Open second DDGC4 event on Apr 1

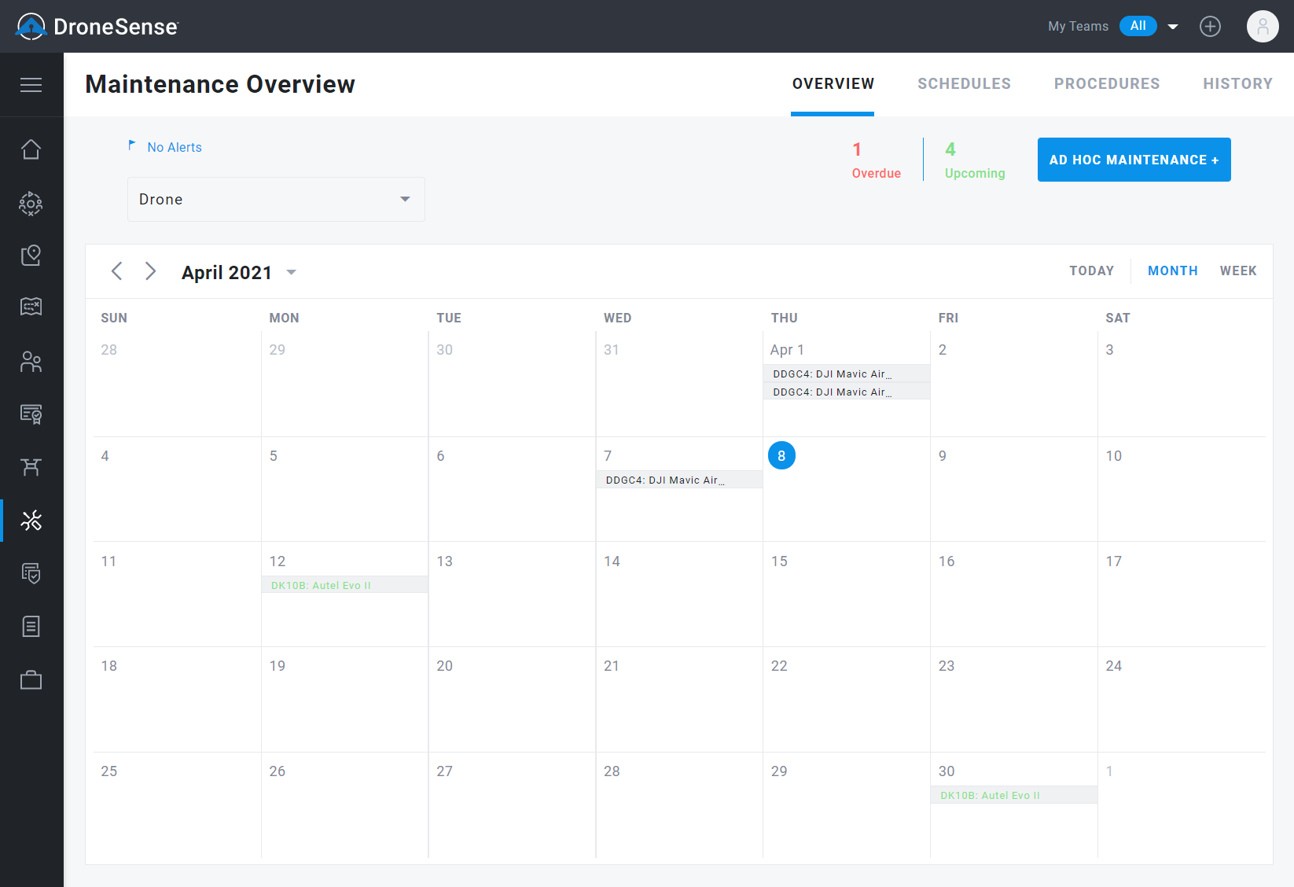tap(846, 392)
